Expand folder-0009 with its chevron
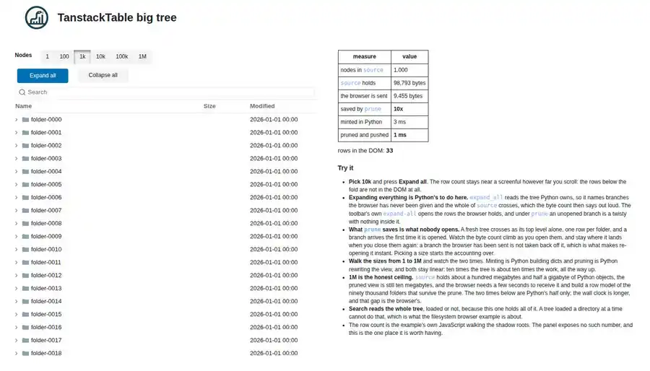This screenshot has width=650, height=371. pyautogui.click(x=17, y=237)
